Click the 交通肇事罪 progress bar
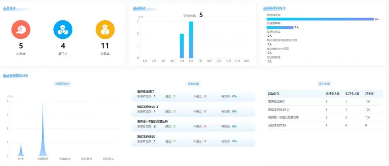 point(280,27)
